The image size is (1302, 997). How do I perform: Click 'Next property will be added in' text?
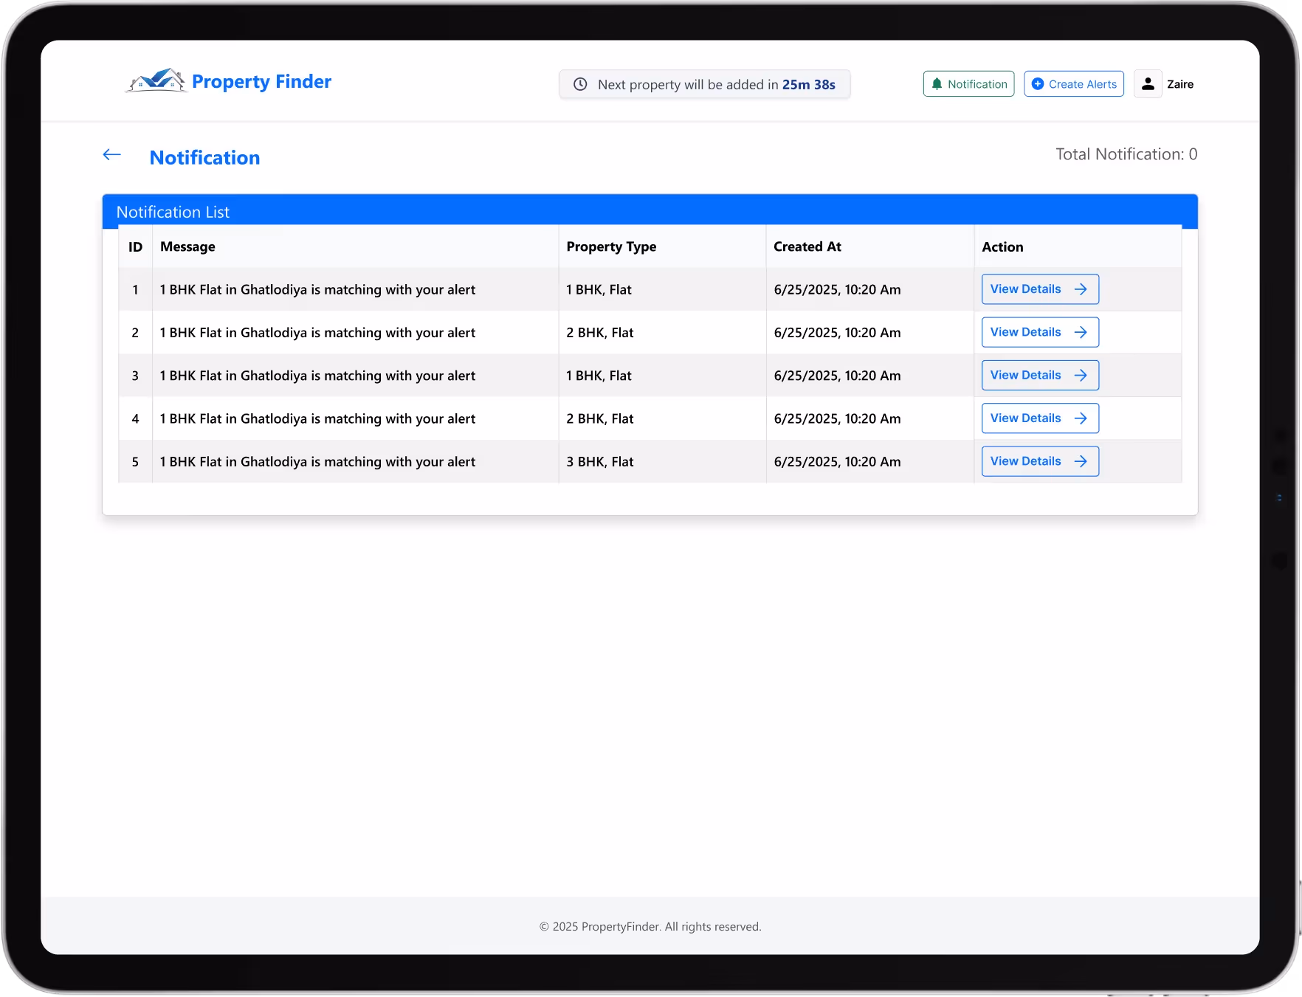tap(688, 85)
